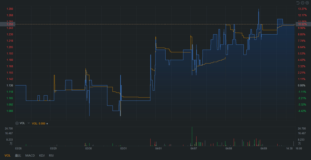Click the orange VOL: 0.000 value readout
Screen dimensions: 311x160
[38, 124]
